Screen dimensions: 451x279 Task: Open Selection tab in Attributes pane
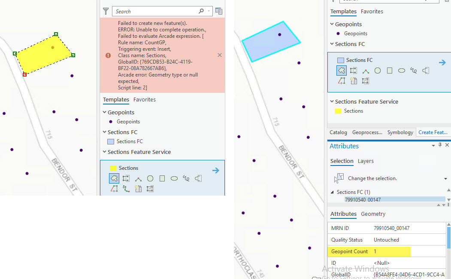click(x=342, y=161)
